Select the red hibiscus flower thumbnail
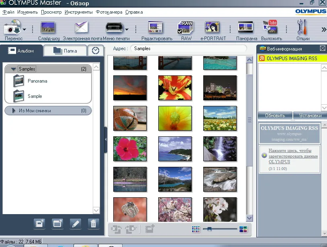Image resolution: width=327 pixels, height=247 pixels. [x=130, y=149]
